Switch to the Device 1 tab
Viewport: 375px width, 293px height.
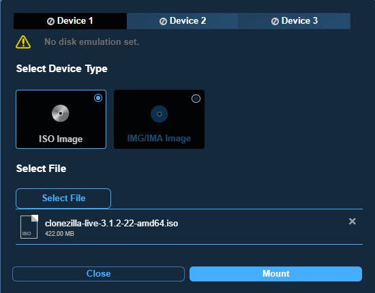point(70,21)
